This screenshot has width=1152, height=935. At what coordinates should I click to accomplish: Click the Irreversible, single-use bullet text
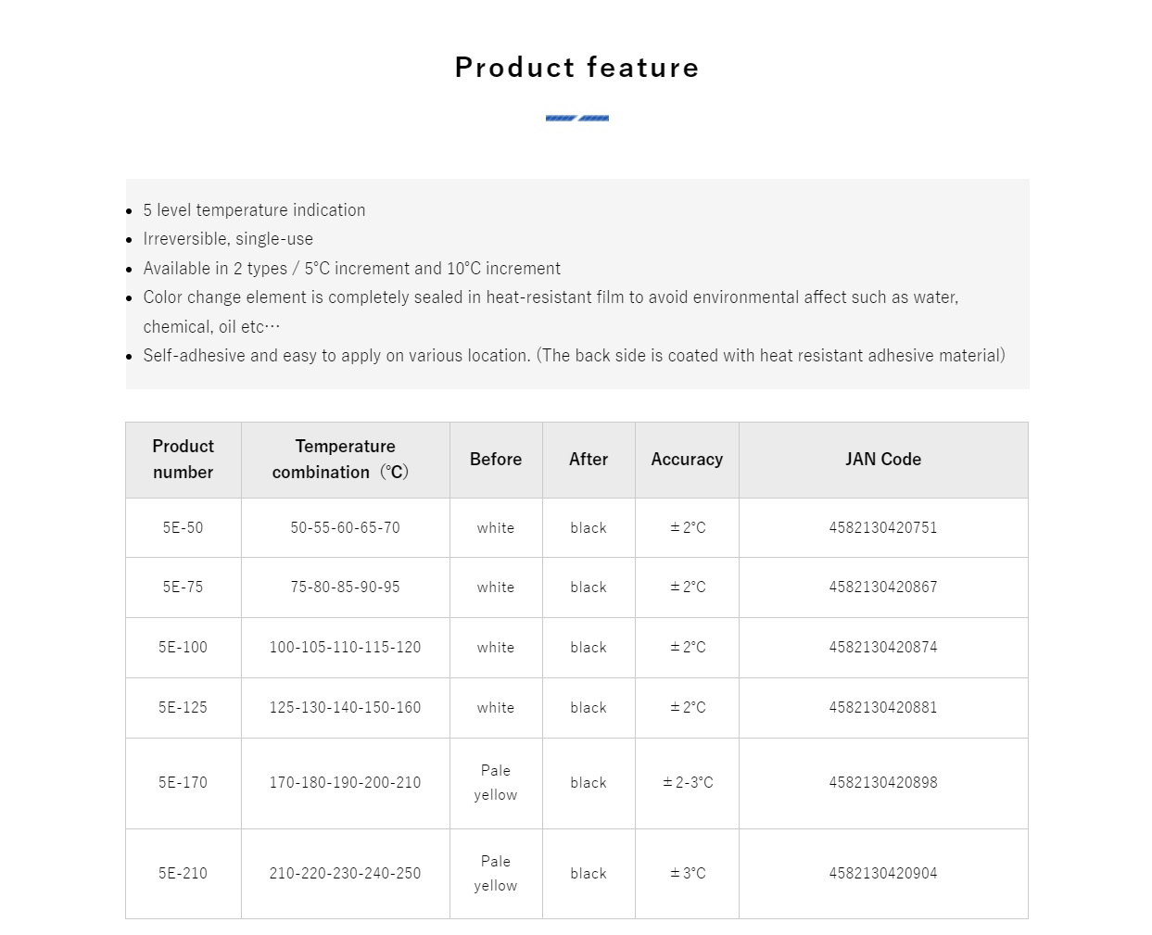(x=228, y=239)
